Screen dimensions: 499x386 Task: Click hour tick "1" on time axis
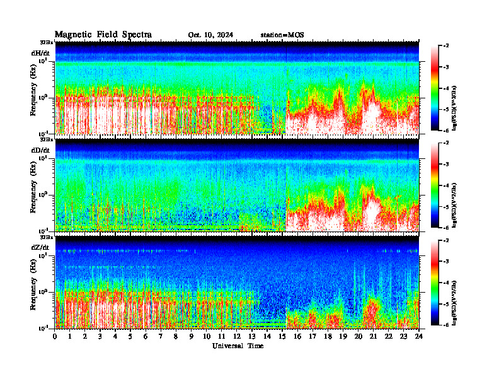pos(70,337)
